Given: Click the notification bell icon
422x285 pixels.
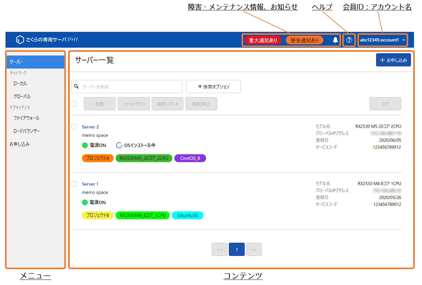Looking at the screenshot, I should click(335, 40).
